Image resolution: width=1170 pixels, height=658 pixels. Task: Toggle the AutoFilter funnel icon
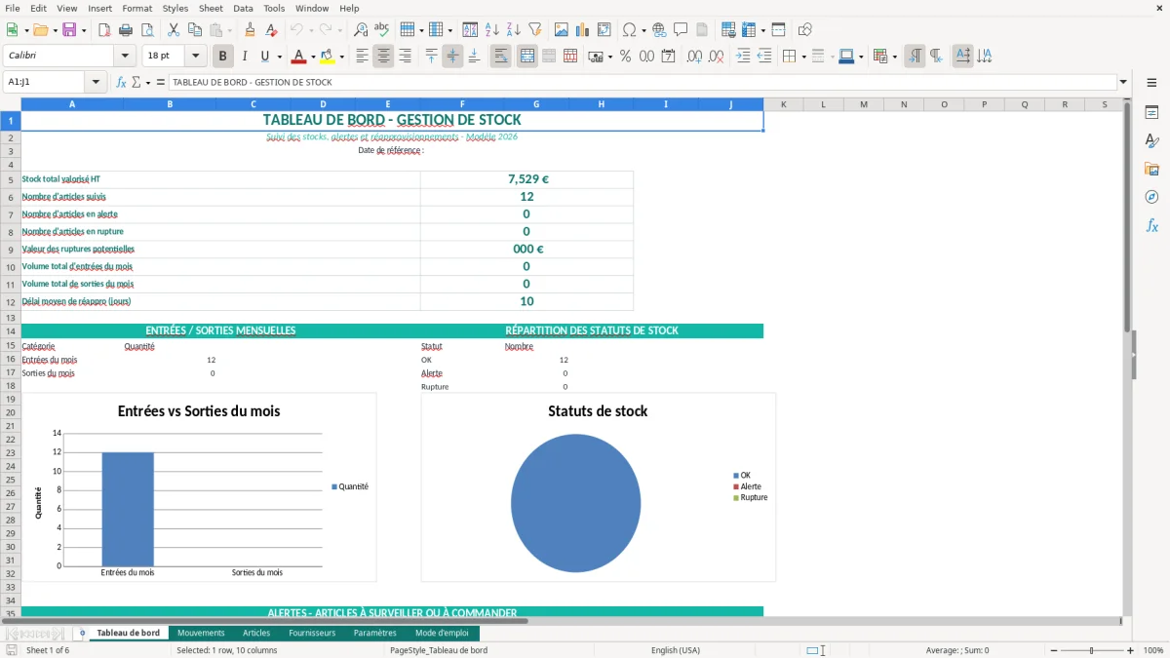click(535, 30)
